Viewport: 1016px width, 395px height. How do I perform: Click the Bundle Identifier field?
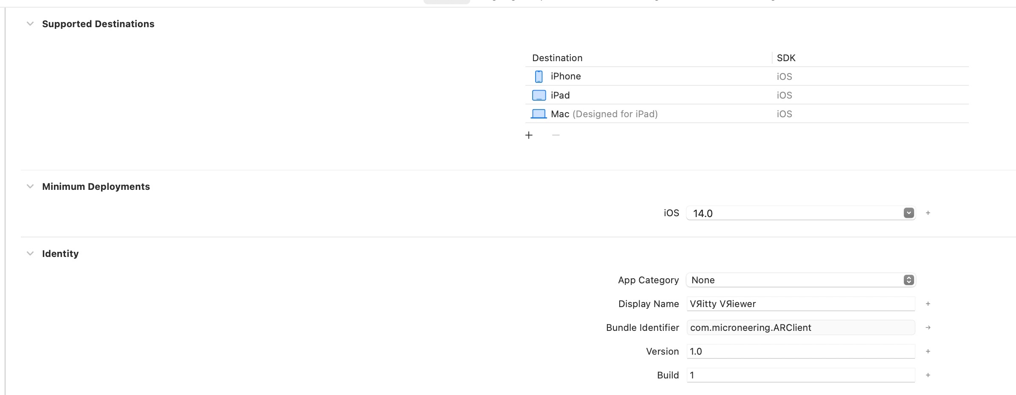(x=800, y=327)
